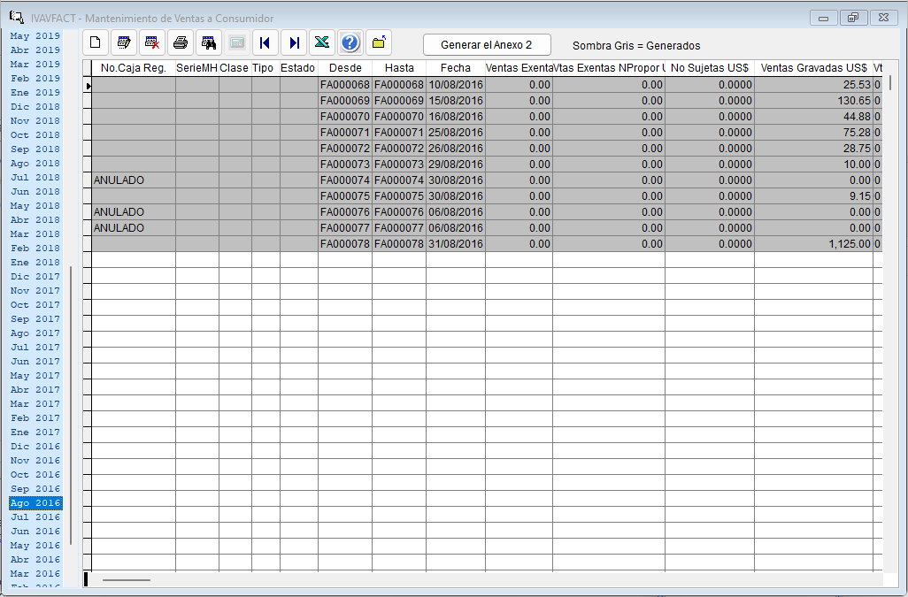
Task: Jump to the first record arrow icon
Action: 265,42
